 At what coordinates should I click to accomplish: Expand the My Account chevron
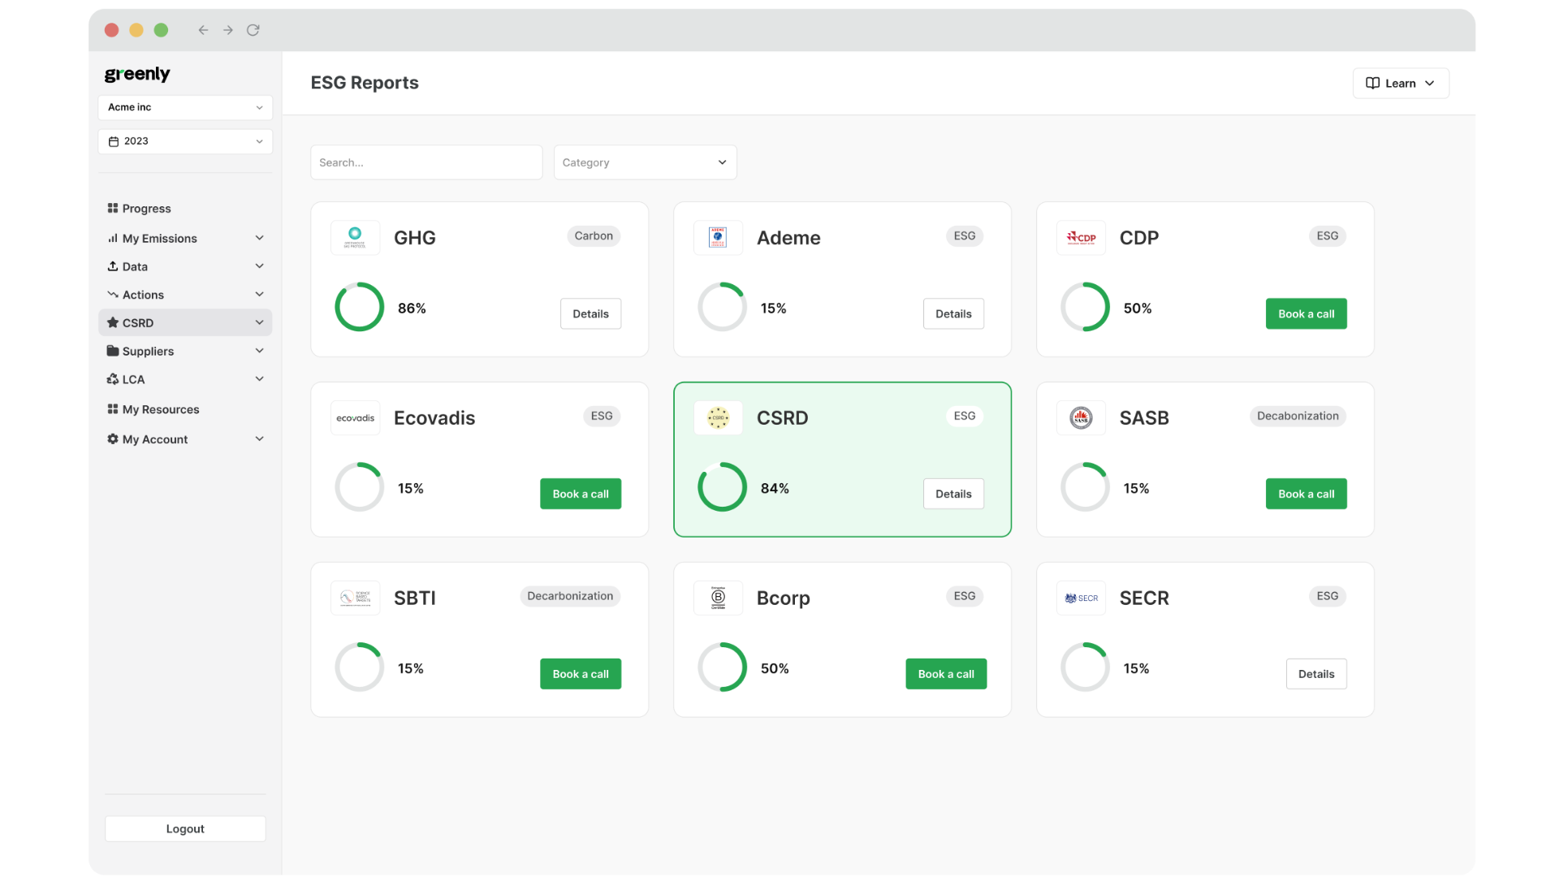tap(259, 438)
